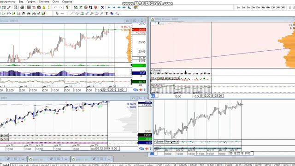Switch to the 5м timeframe
295x166 pixels.
(x=248, y=7)
